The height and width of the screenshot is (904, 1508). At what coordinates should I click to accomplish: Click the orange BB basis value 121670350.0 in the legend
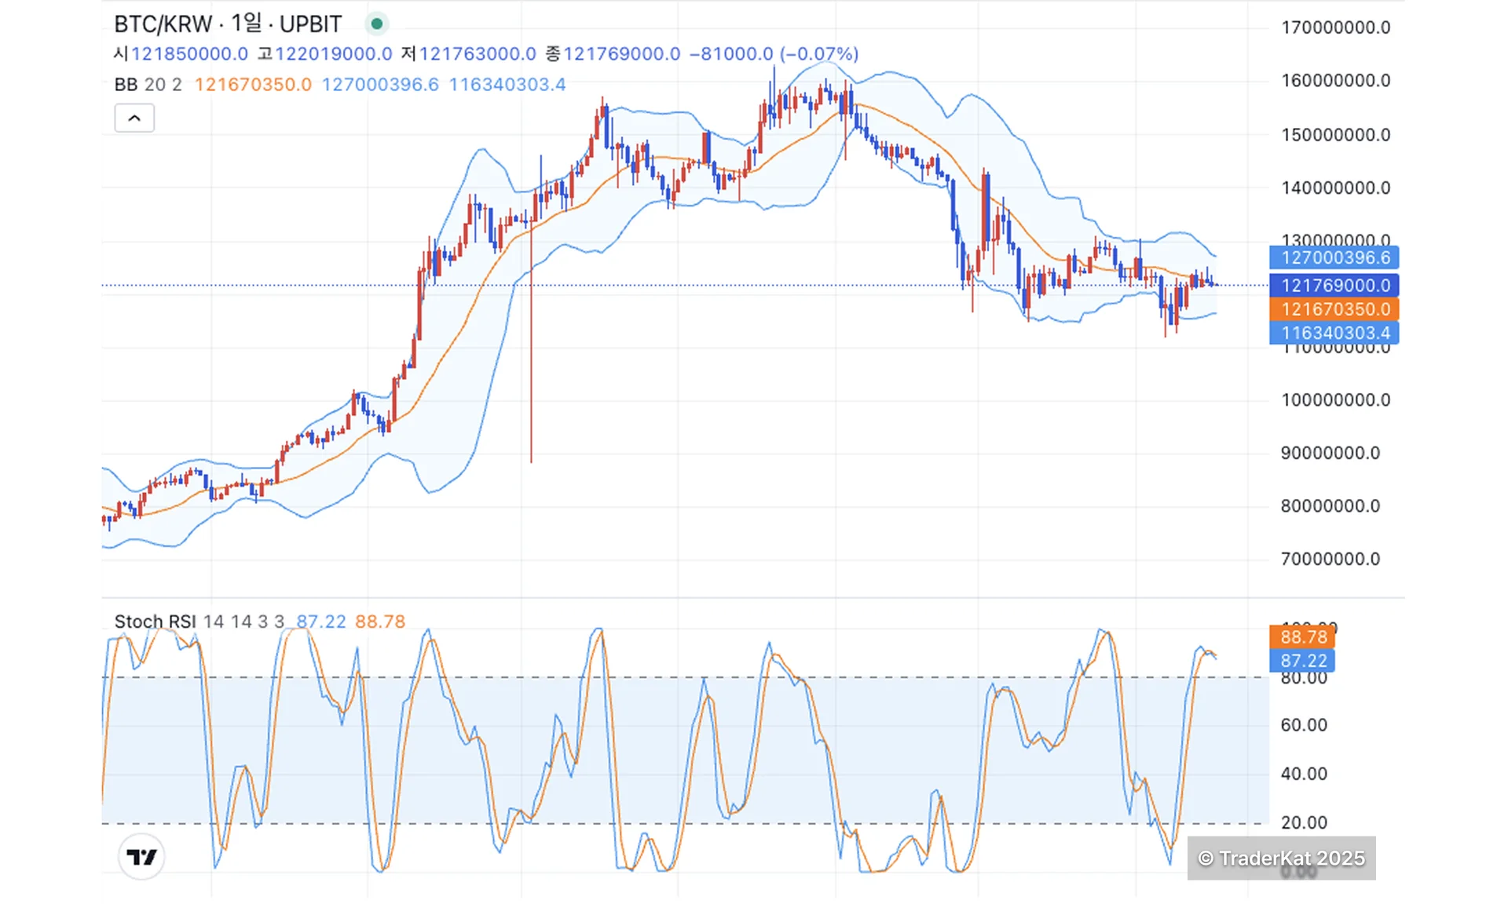point(253,85)
